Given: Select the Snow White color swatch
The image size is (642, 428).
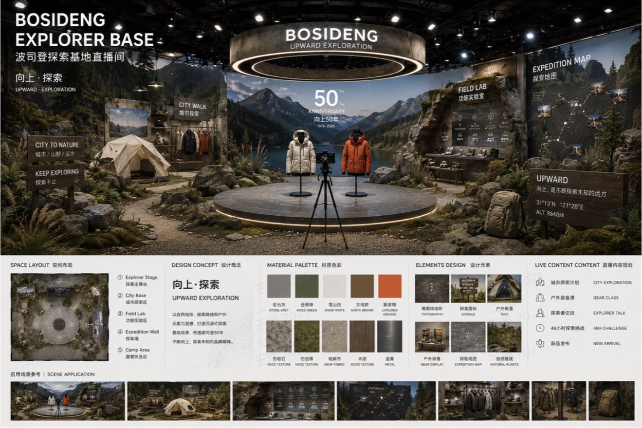Looking at the screenshot, I should tap(334, 286).
